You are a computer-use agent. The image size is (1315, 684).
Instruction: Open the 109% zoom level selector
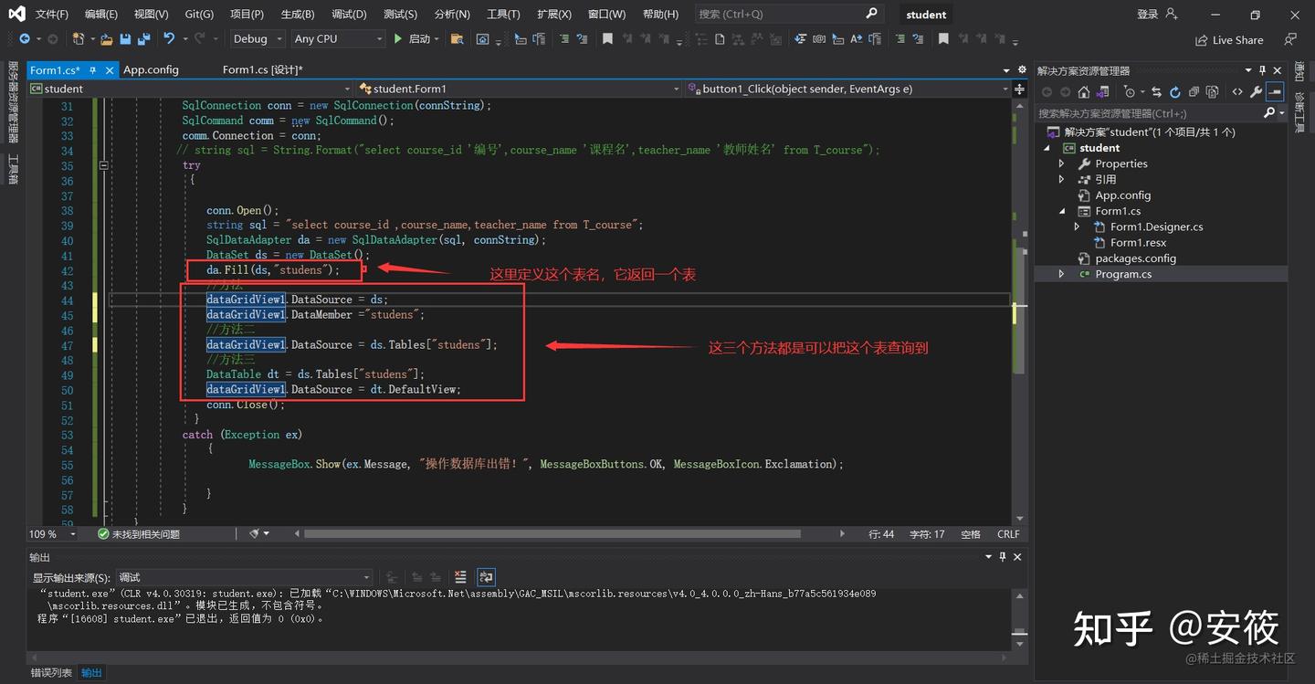pos(51,533)
